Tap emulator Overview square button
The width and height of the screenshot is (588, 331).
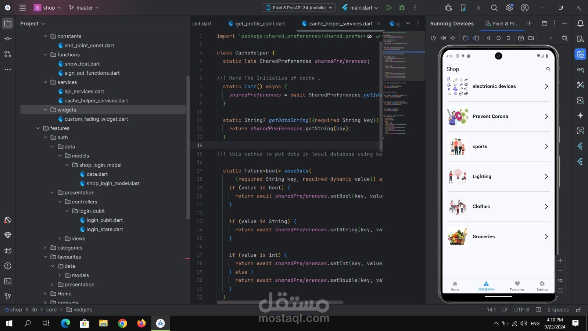[508, 38]
